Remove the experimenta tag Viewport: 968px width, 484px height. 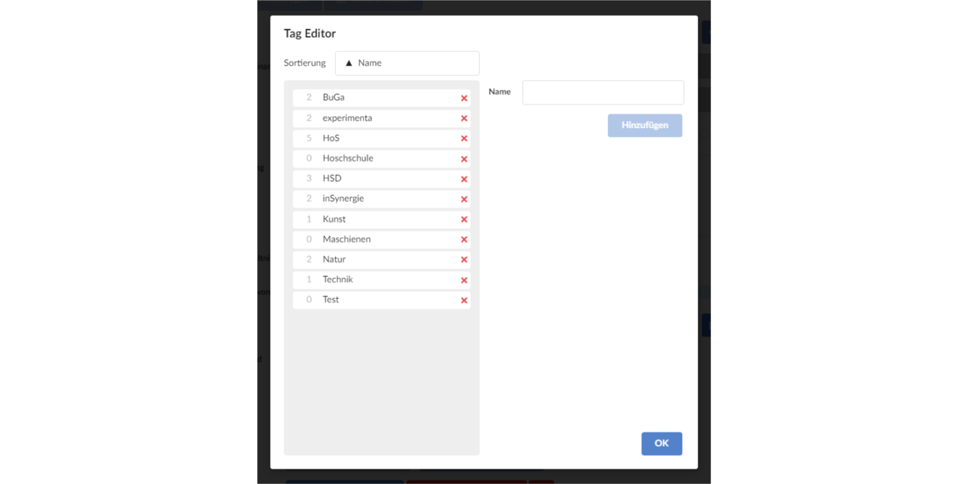point(464,118)
